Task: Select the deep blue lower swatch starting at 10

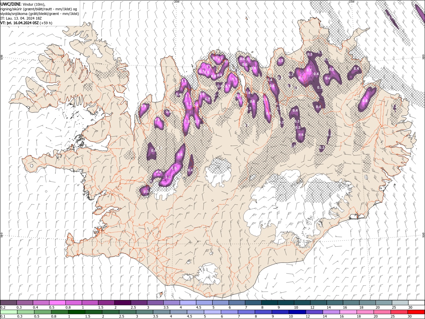Action: pyautogui.click(x=297, y=312)
